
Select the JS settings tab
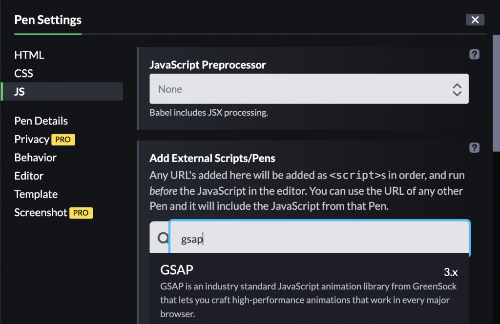coord(20,92)
